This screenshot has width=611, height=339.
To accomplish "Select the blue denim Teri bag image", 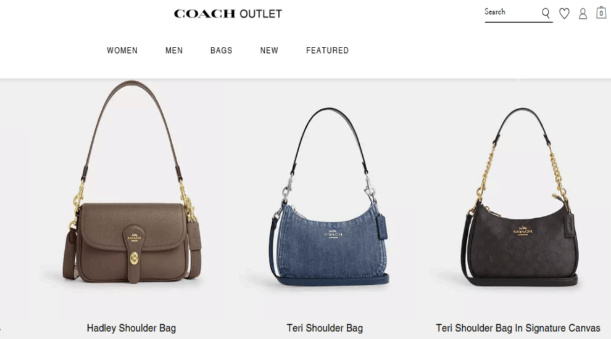I will pos(328,197).
